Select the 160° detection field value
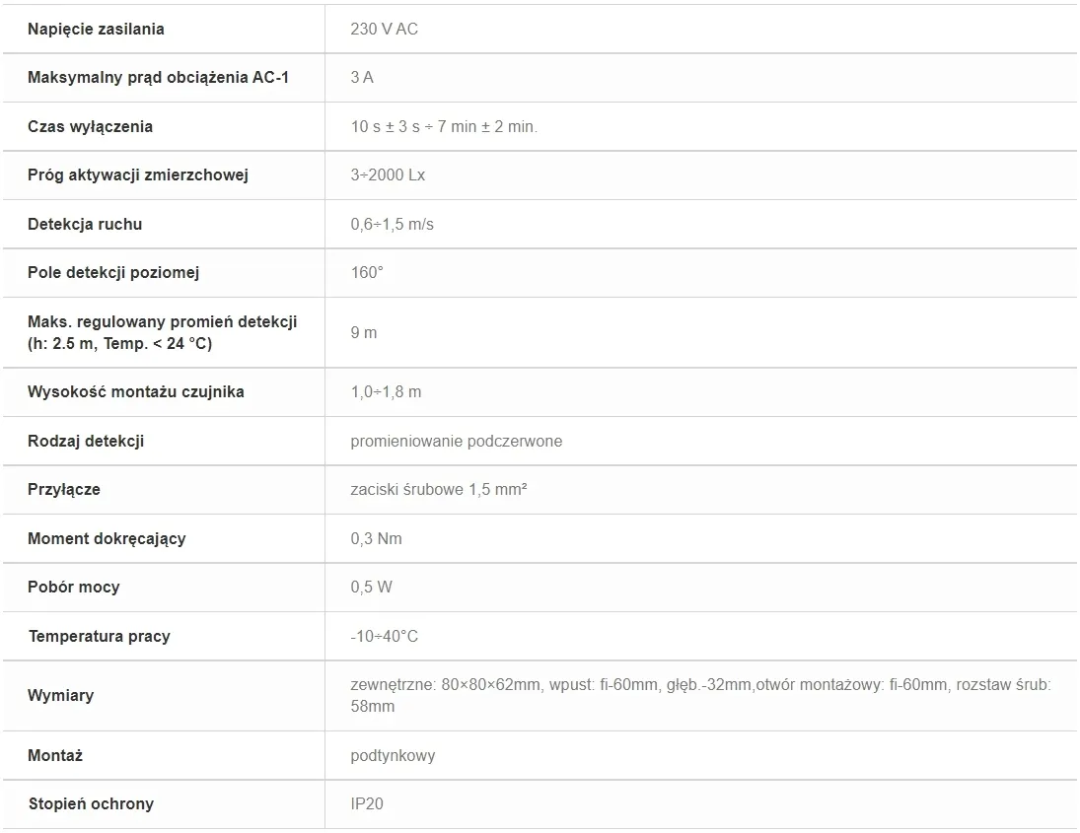Viewport: 1080px width, 833px height. [x=367, y=273]
